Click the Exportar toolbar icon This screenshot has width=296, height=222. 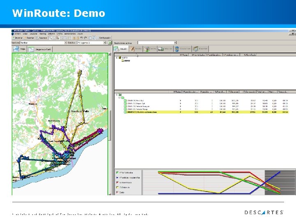(x=25, y=38)
